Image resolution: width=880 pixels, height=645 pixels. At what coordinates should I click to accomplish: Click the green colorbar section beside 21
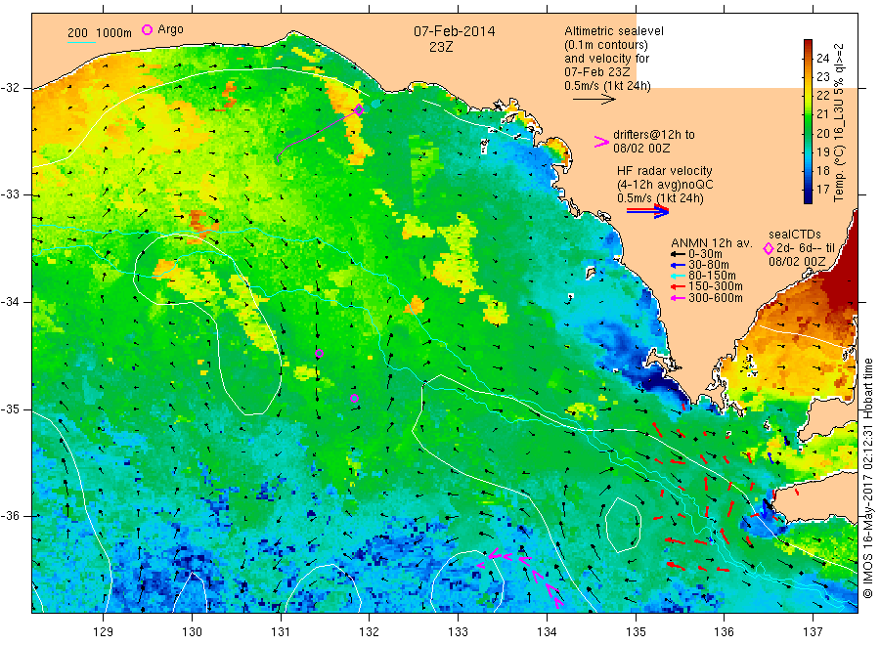808,114
